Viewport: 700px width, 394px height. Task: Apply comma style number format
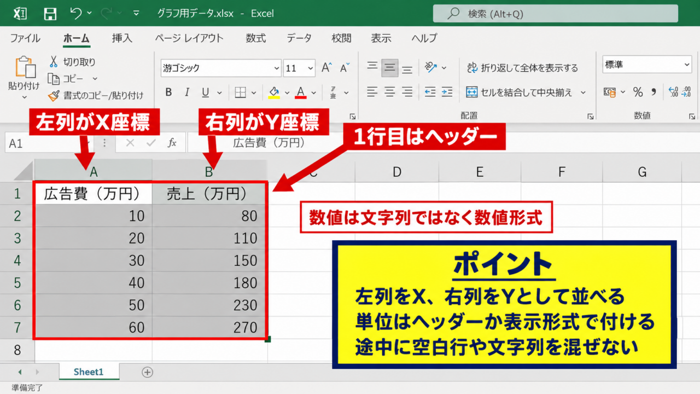click(x=653, y=92)
